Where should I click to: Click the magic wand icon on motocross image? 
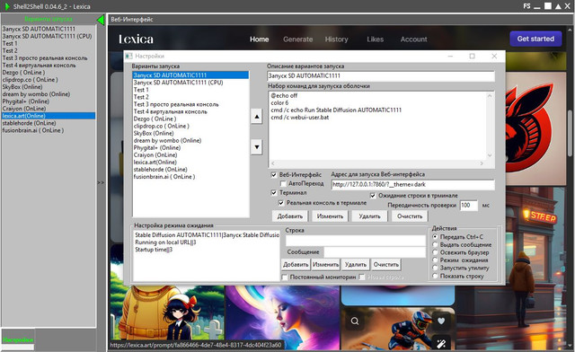[x=441, y=344]
